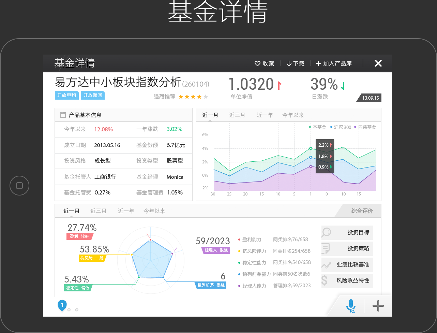This screenshot has height=333, width=437.
Task: Switch radar panel to 今年以来 tab
Action: click(154, 211)
